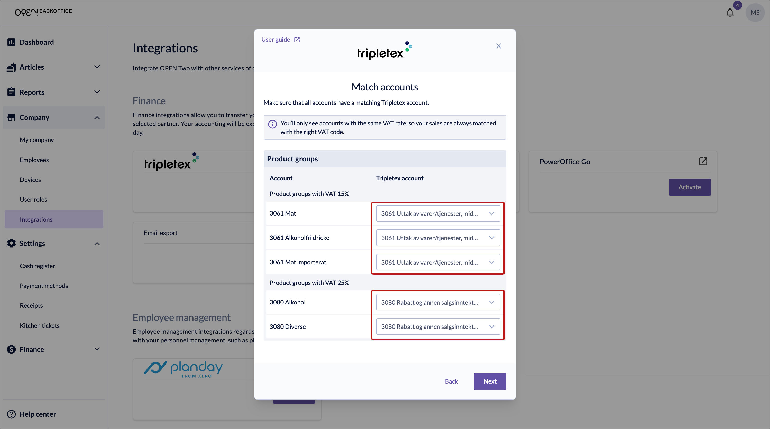
Task: Click the Dashboard chart icon
Action: point(11,42)
